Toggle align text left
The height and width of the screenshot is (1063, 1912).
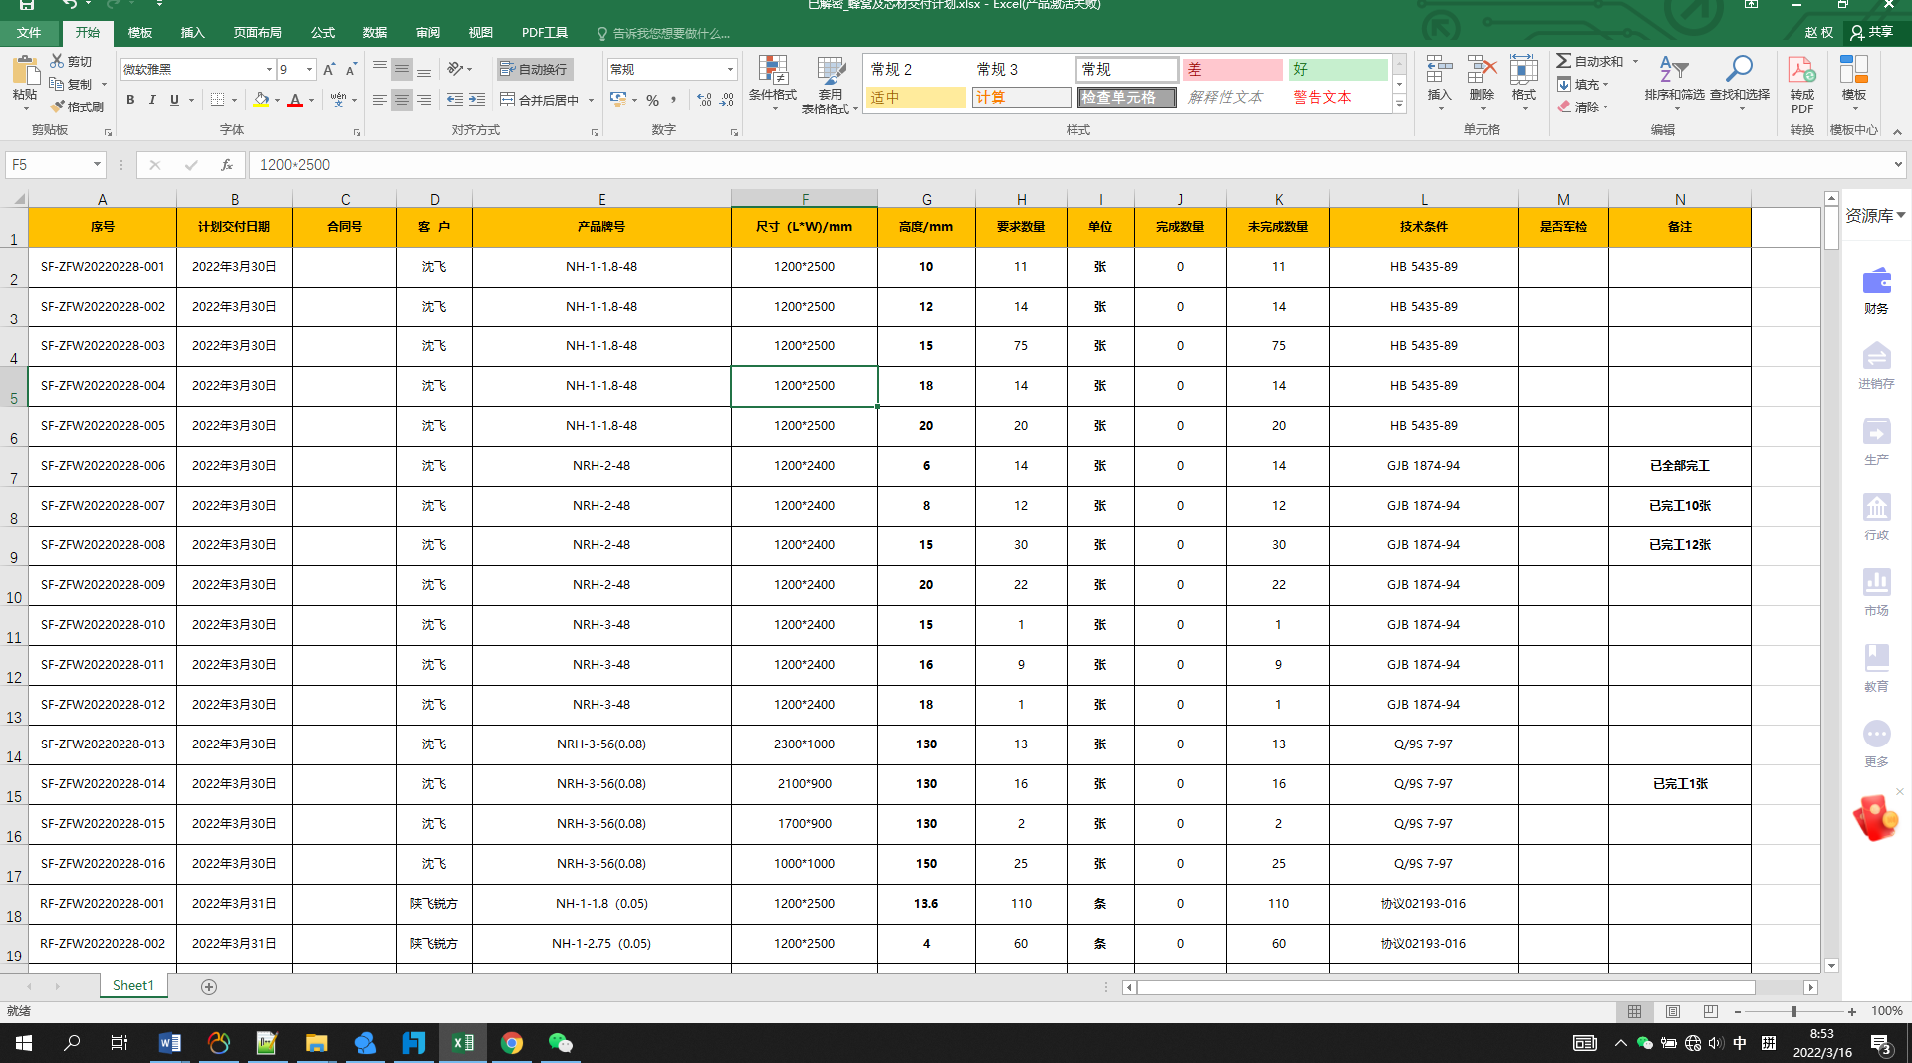point(380,100)
